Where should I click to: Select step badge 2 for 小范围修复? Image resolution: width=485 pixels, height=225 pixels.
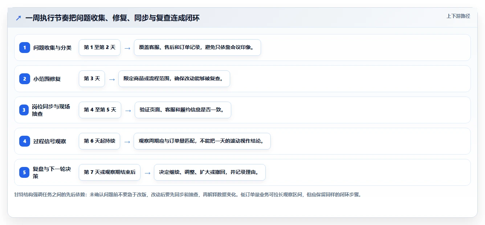[x=25, y=79]
